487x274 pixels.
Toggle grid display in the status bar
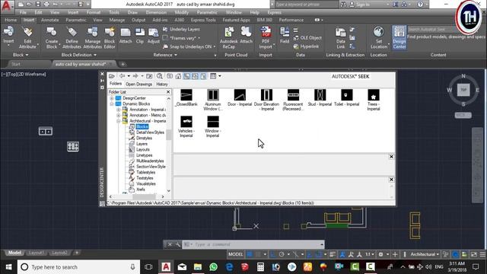pos(250,254)
